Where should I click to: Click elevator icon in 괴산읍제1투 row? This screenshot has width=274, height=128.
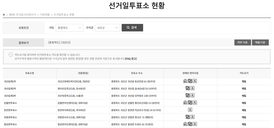pos(185,81)
